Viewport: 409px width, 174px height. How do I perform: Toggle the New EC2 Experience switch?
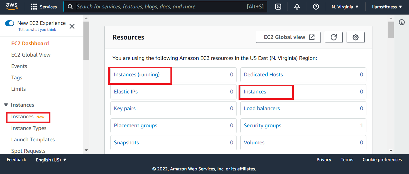click(x=10, y=23)
